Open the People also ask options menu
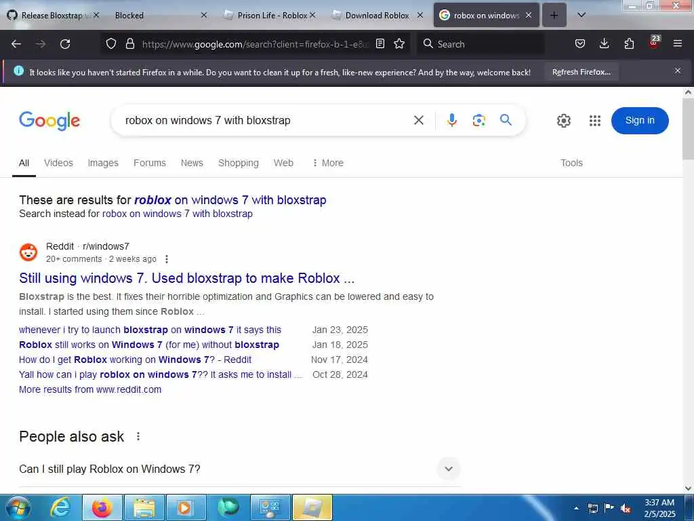 pyautogui.click(x=138, y=436)
